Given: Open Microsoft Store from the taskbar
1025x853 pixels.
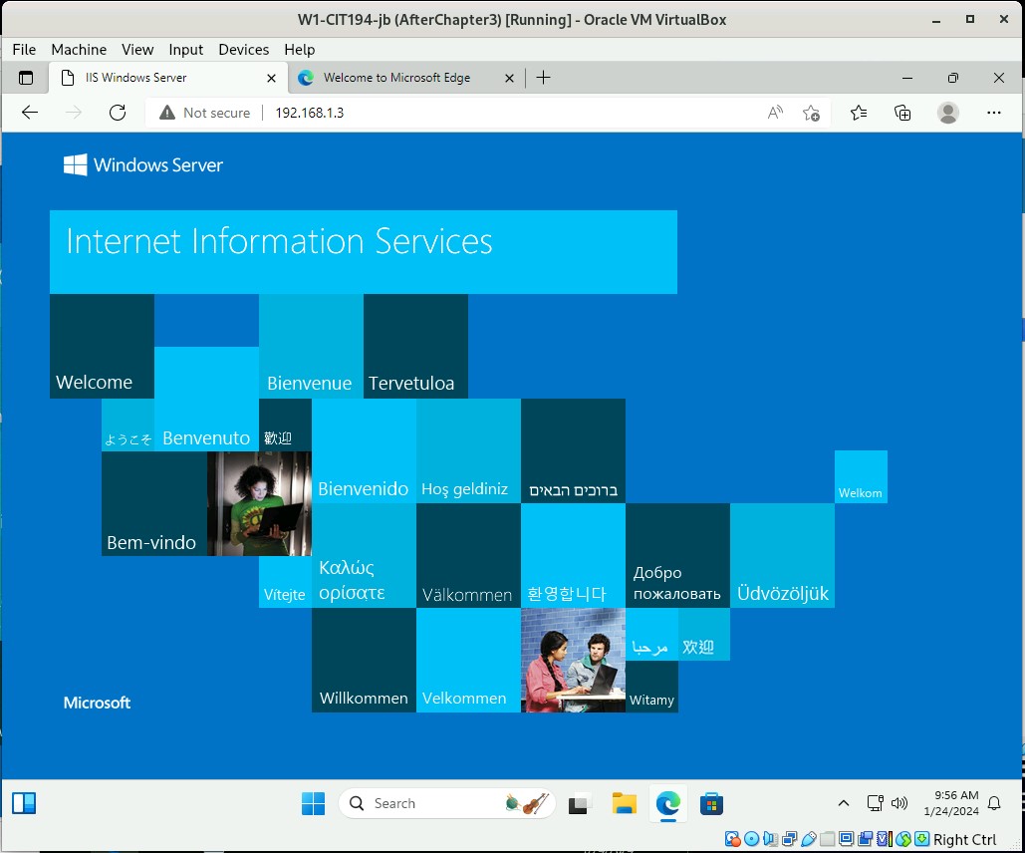Looking at the screenshot, I should coord(711,803).
